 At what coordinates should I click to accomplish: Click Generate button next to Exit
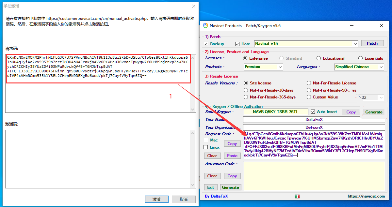(230, 187)
